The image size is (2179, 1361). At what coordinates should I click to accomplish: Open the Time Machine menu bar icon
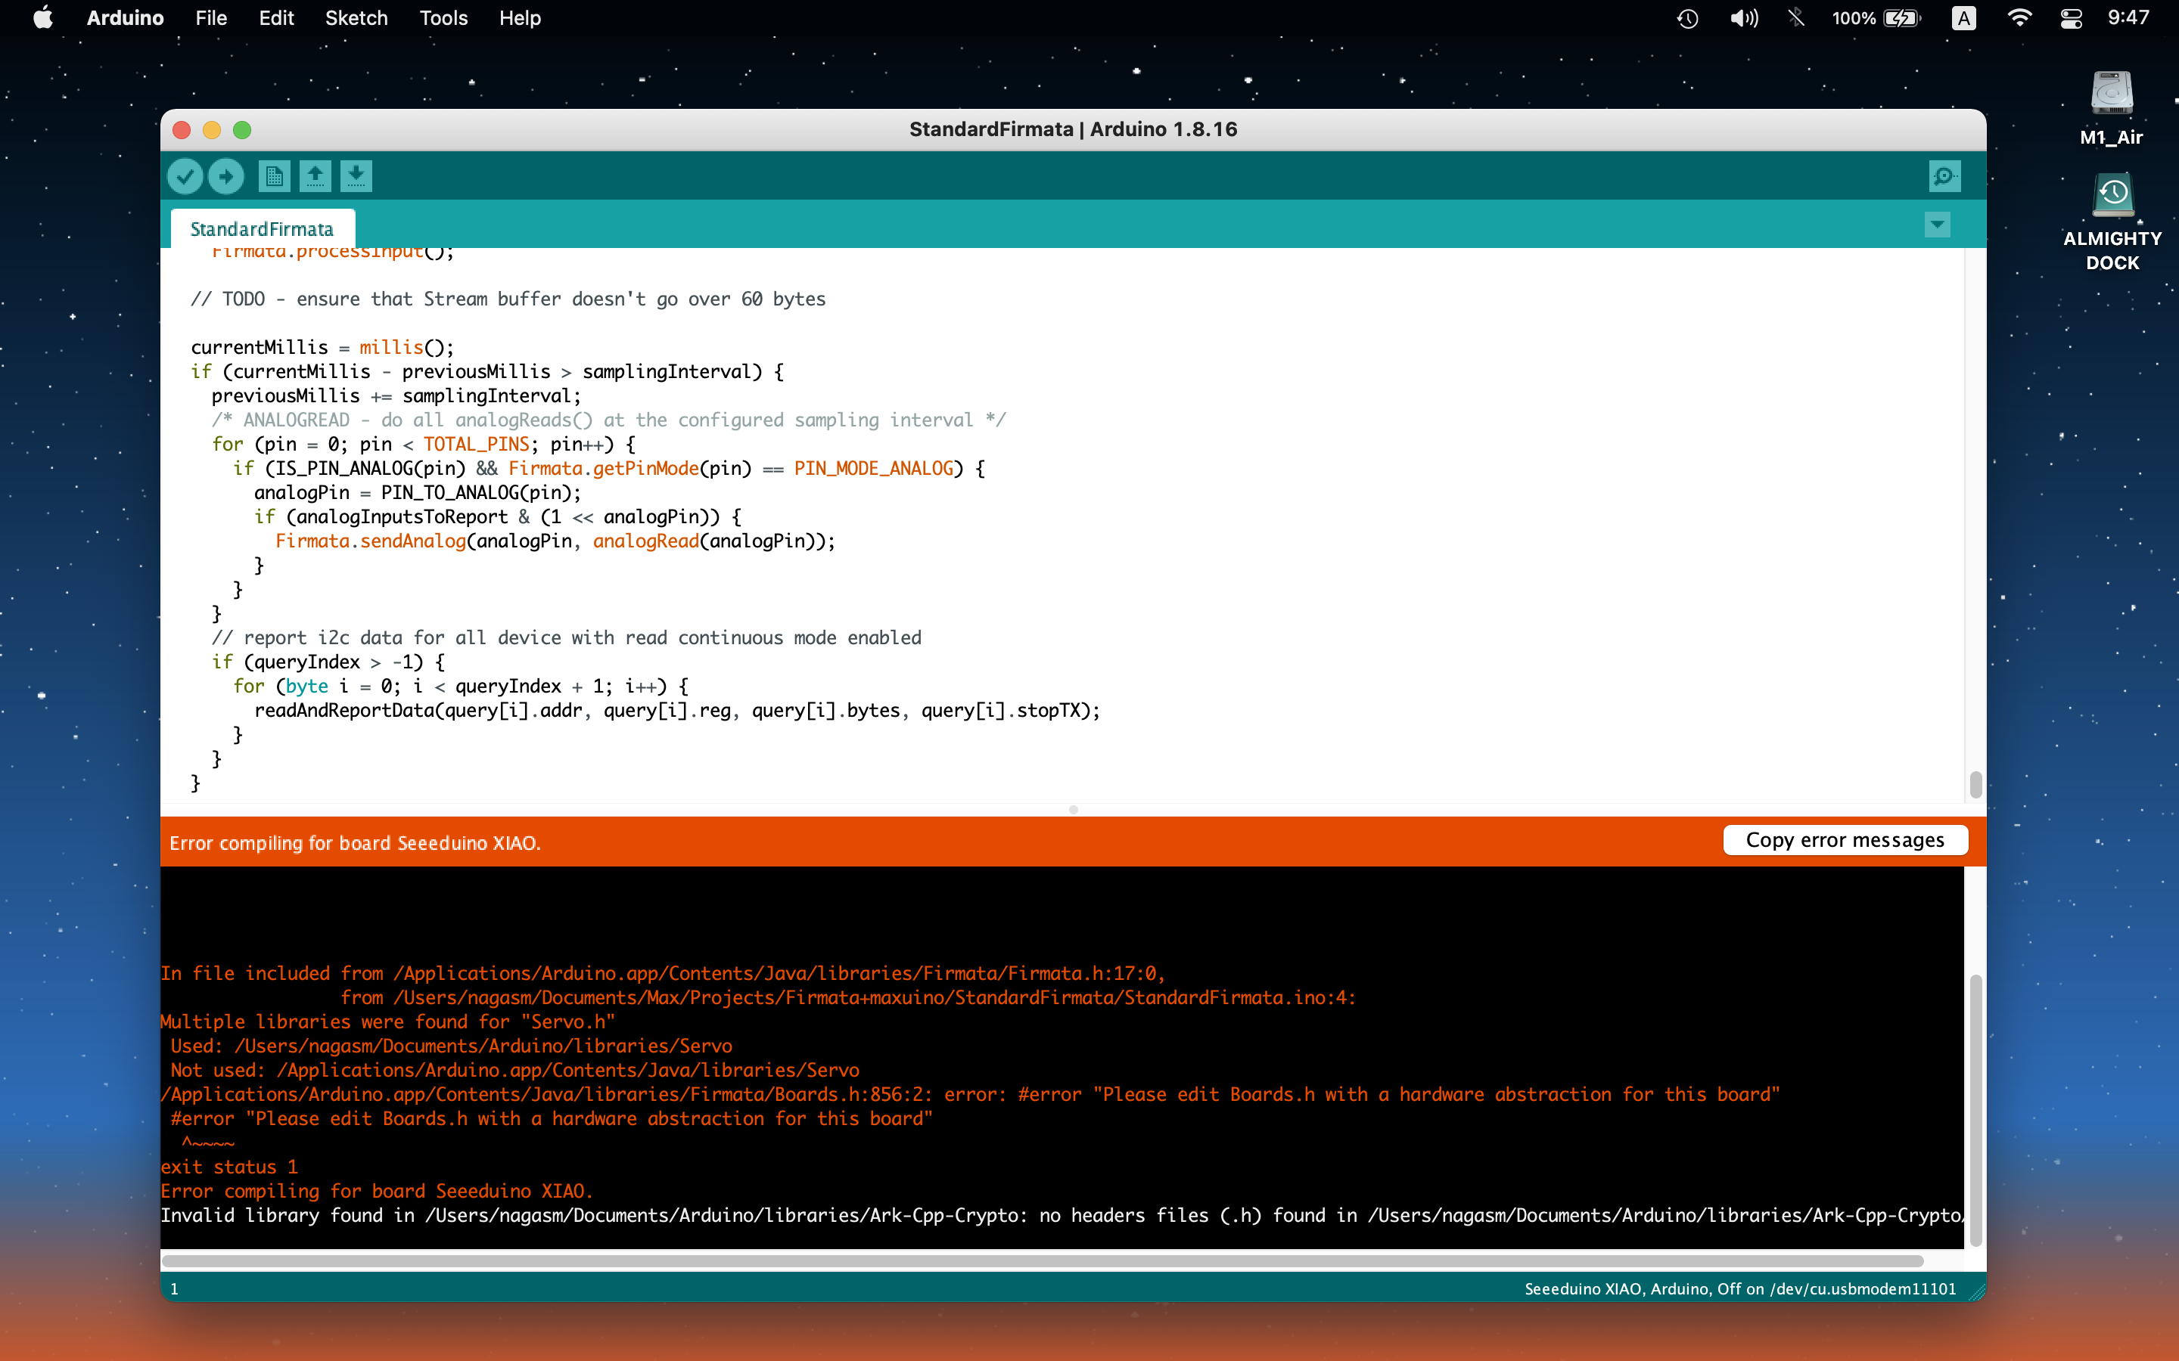(x=1687, y=18)
